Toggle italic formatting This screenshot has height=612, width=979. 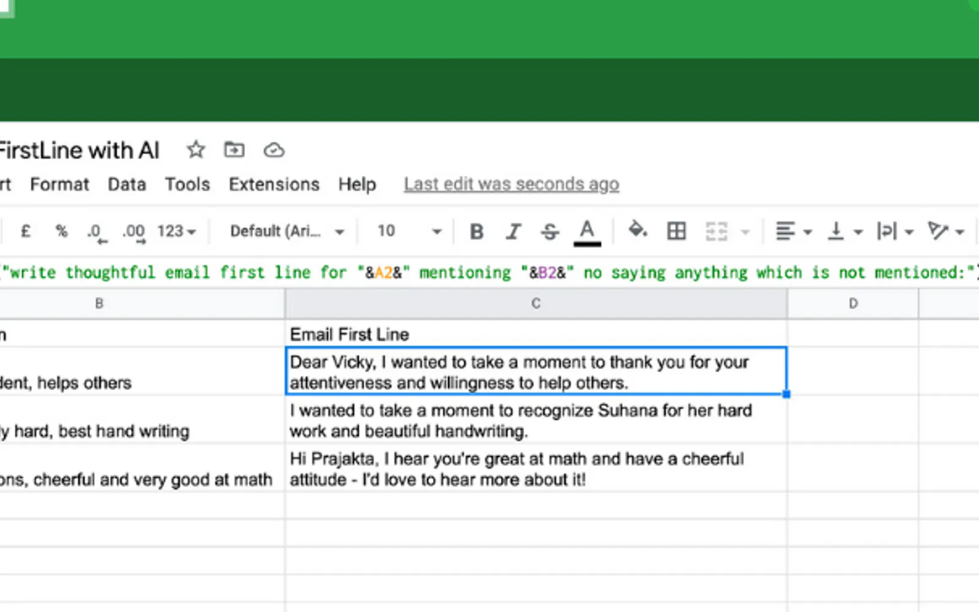click(513, 231)
